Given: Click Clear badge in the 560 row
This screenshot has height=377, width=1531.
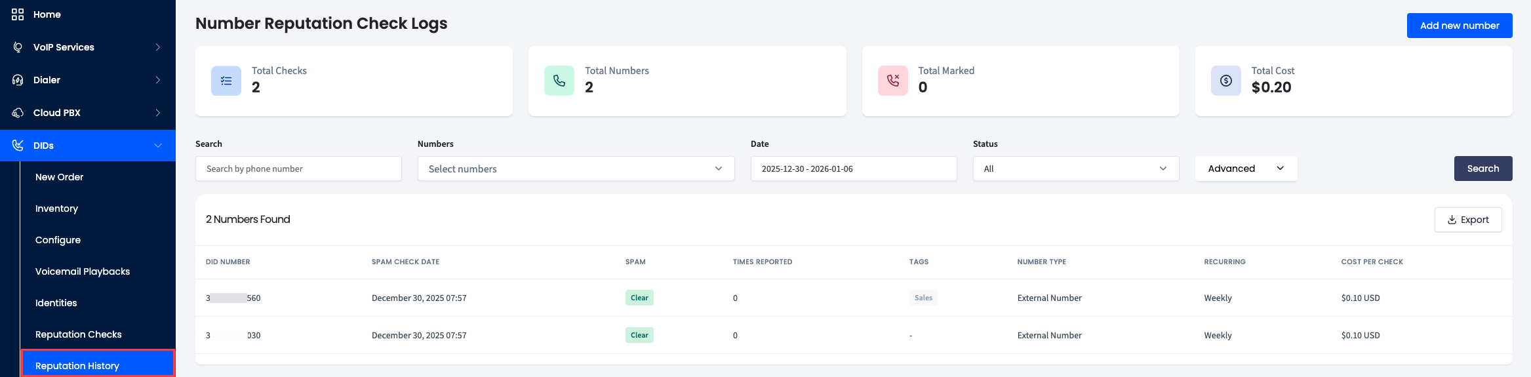Looking at the screenshot, I should tap(639, 298).
